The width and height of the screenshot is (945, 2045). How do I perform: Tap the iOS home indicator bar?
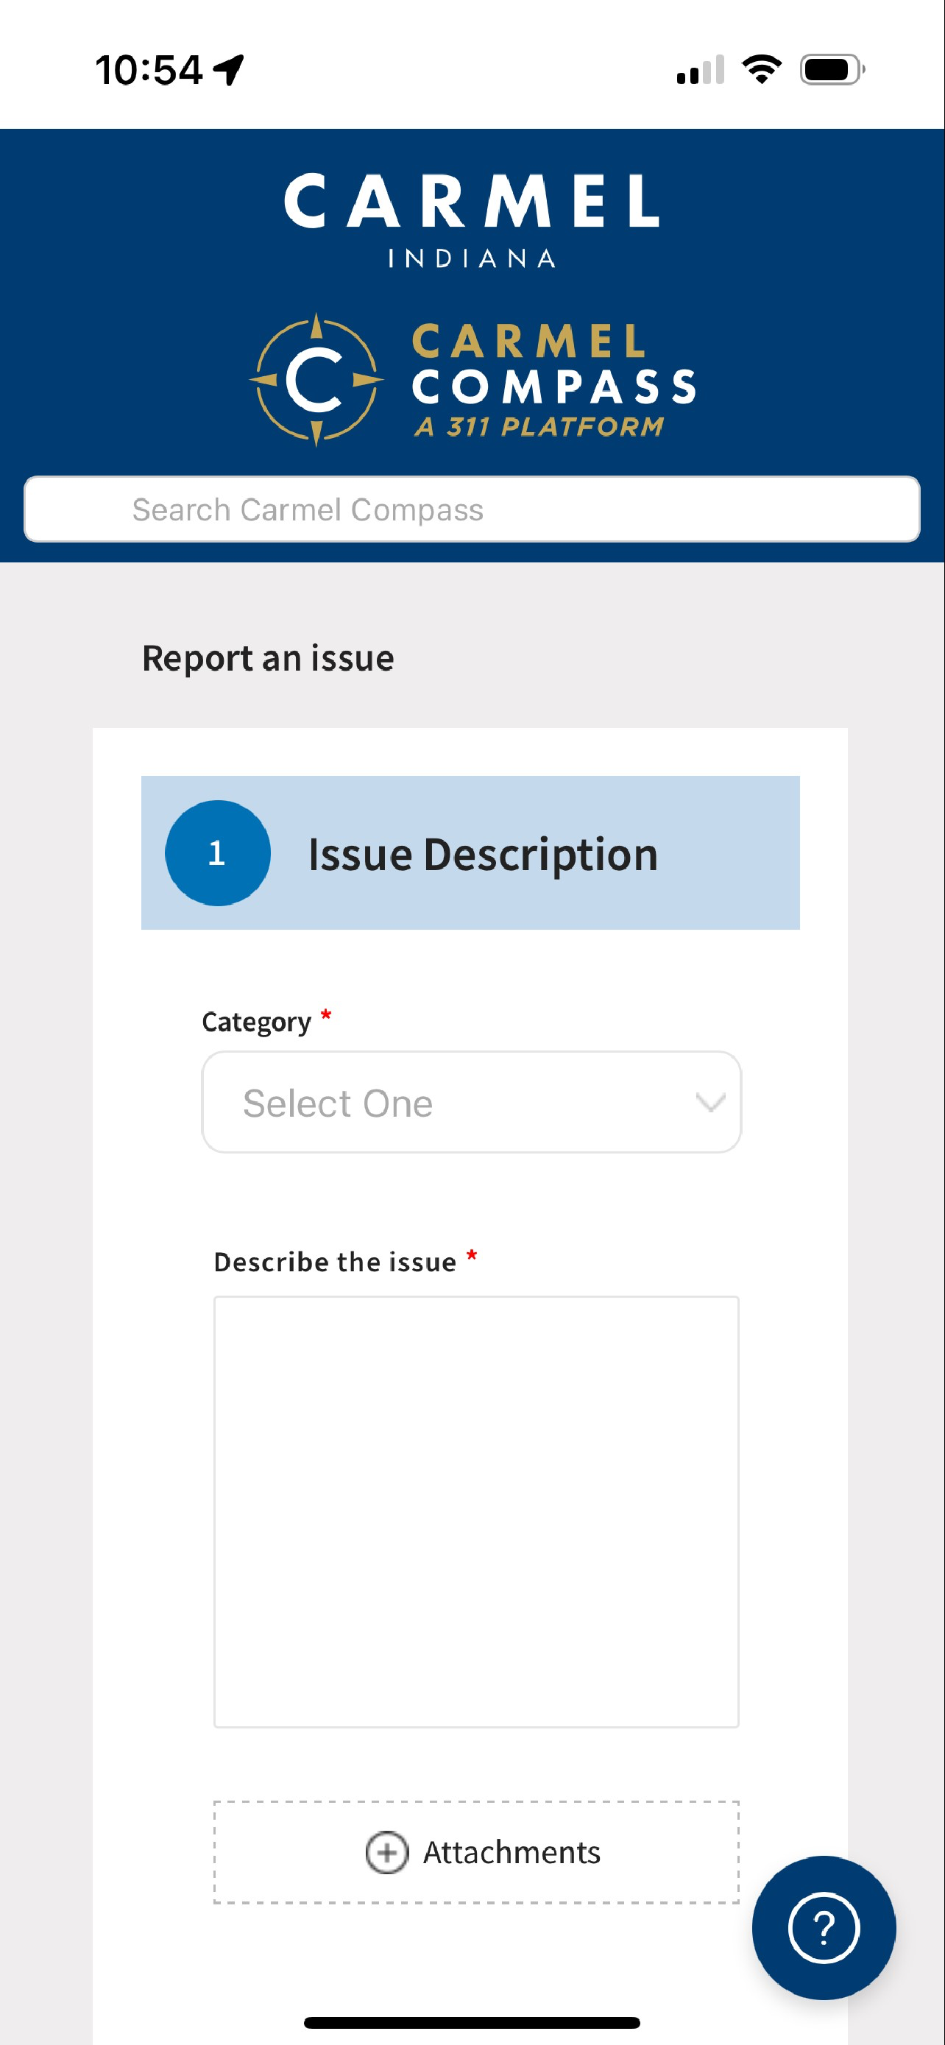pyautogui.click(x=472, y=2022)
